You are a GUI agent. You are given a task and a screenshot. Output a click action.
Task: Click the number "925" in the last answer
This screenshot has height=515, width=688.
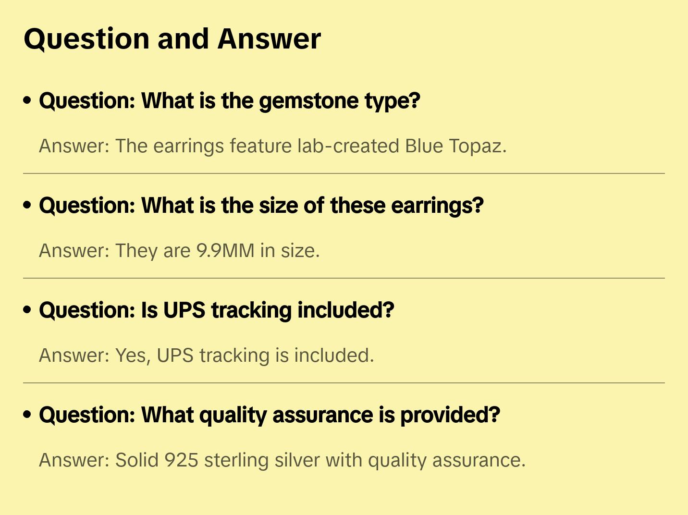[182, 460]
